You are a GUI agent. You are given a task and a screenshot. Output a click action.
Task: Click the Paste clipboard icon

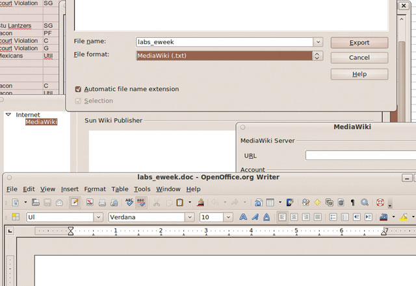point(179,202)
